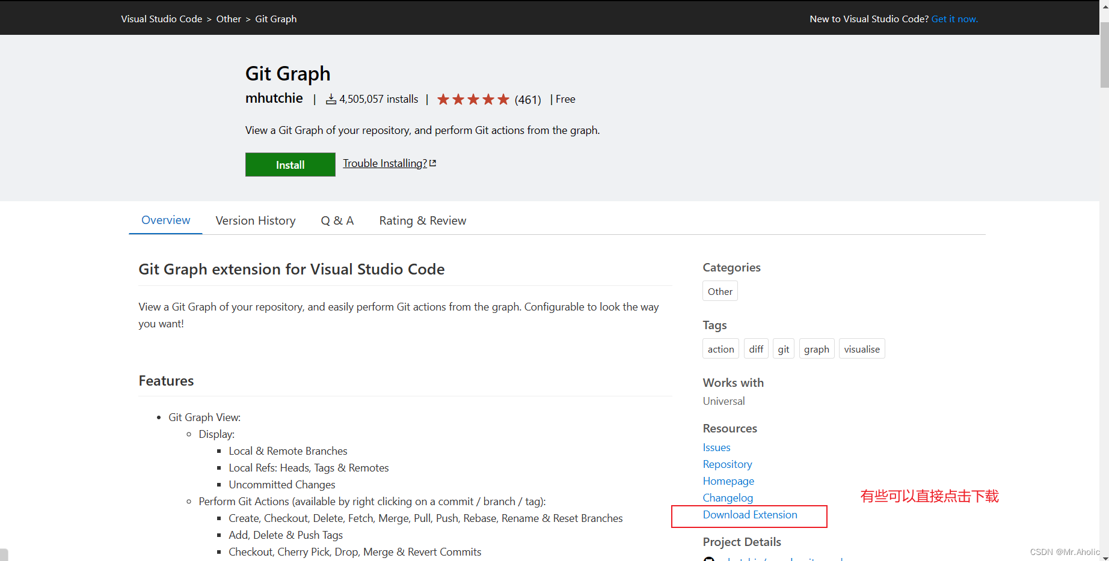Screen dimensions: 1109x561
Task: Click the Features heading
Action: point(166,381)
